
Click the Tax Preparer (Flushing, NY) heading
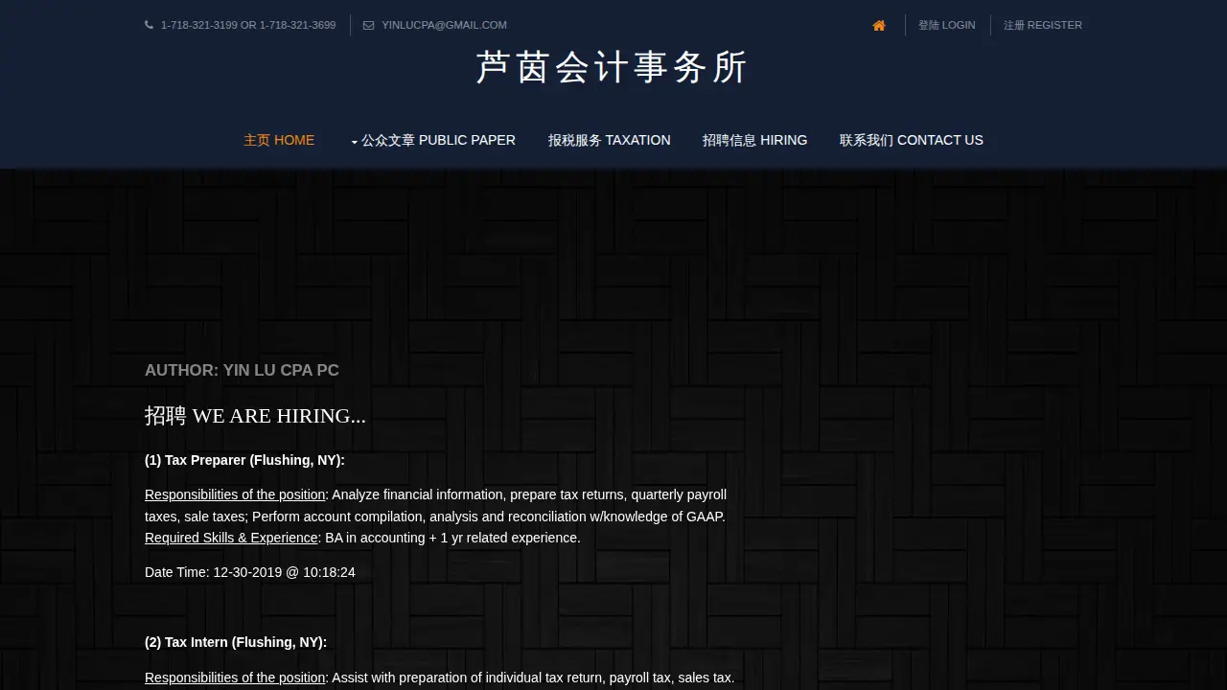pos(244,460)
